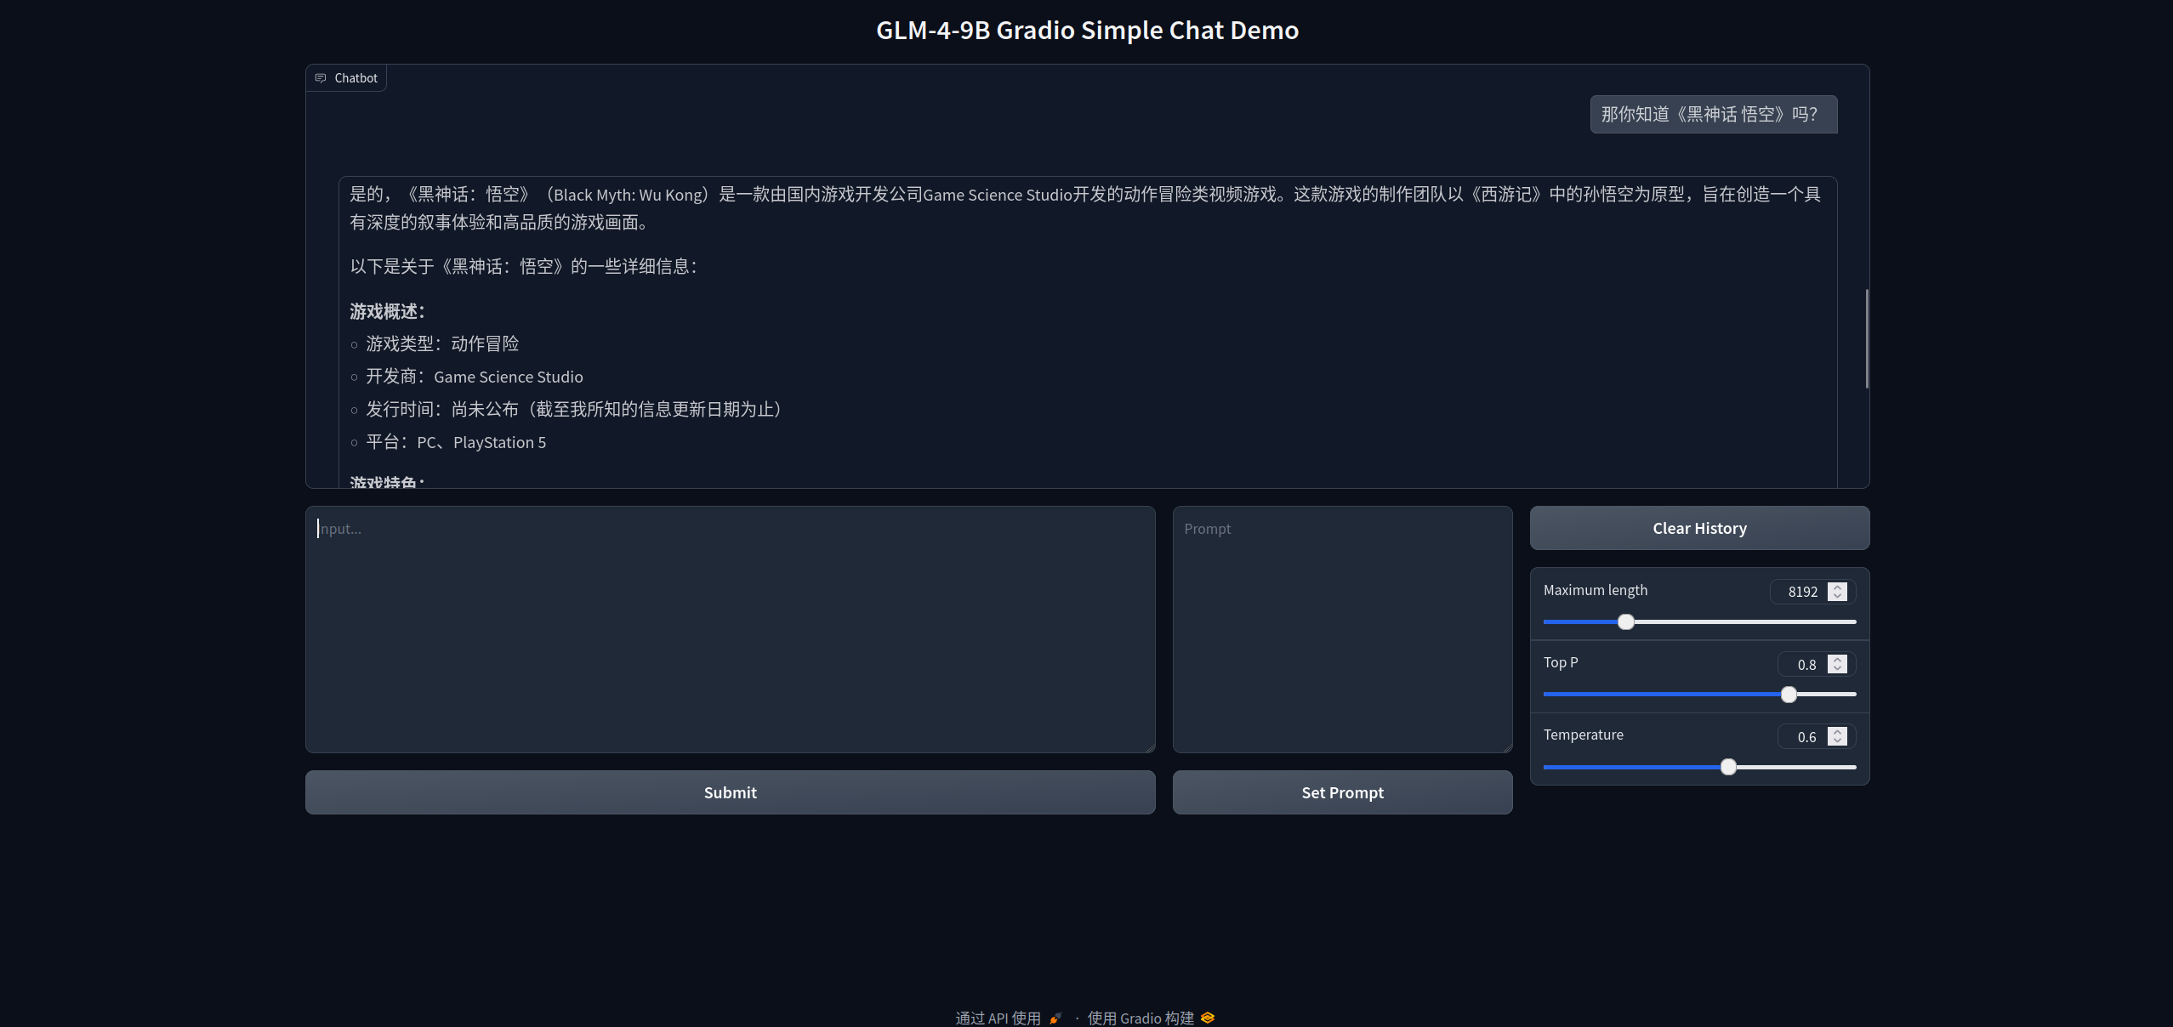Increase Top P with up arrow
Viewport: 2173px width, 1027px height.
click(x=1837, y=660)
